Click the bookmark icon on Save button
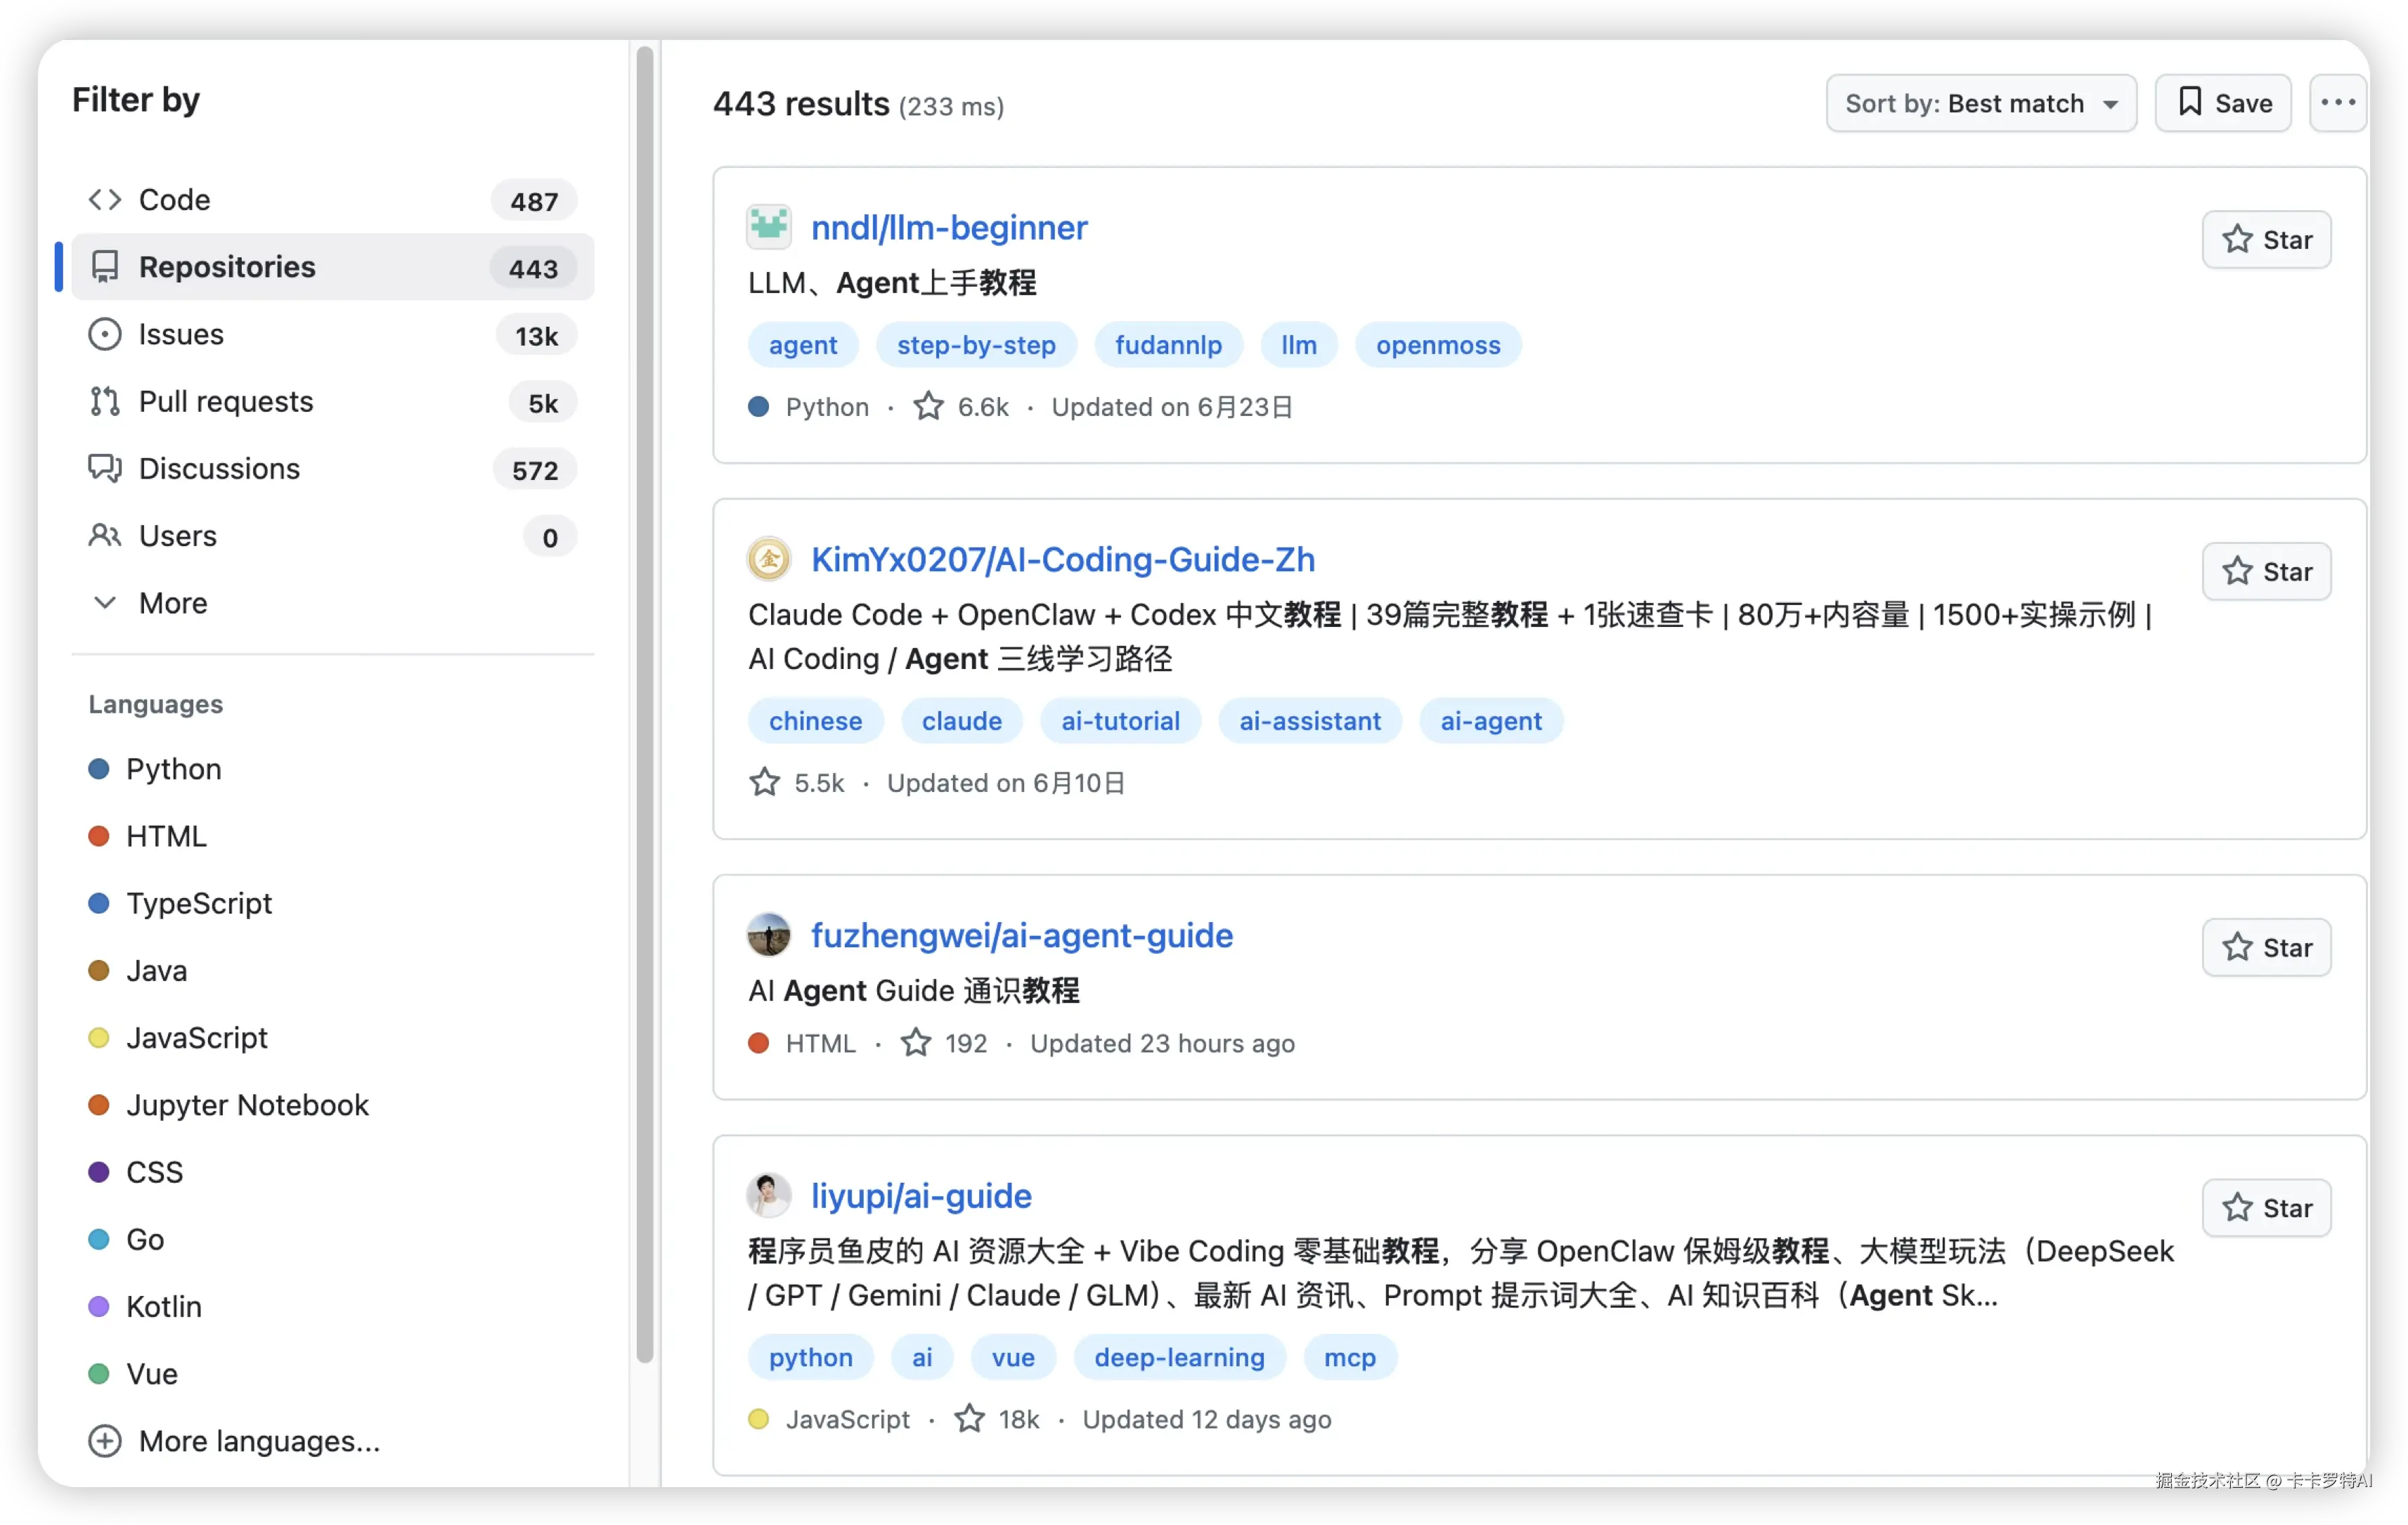 pyautogui.click(x=2190, y=102)
